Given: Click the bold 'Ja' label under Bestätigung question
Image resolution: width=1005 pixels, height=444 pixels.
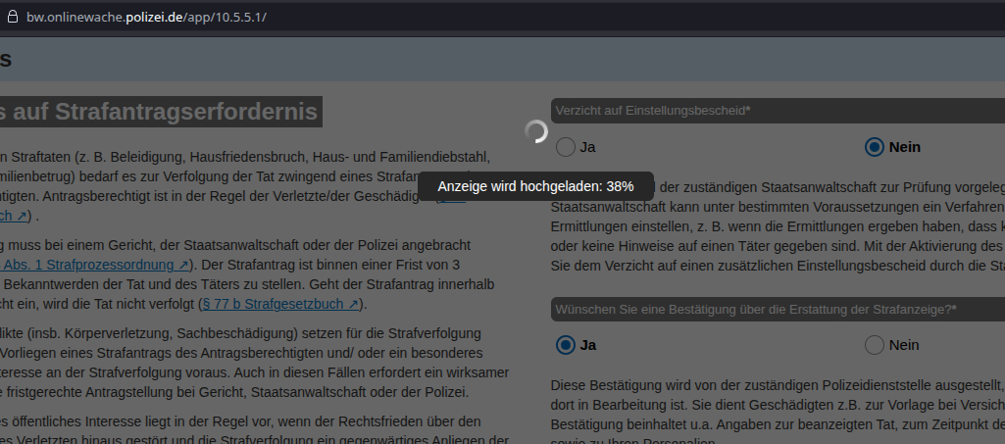Looking at the screenshot, I should (588, 345).
